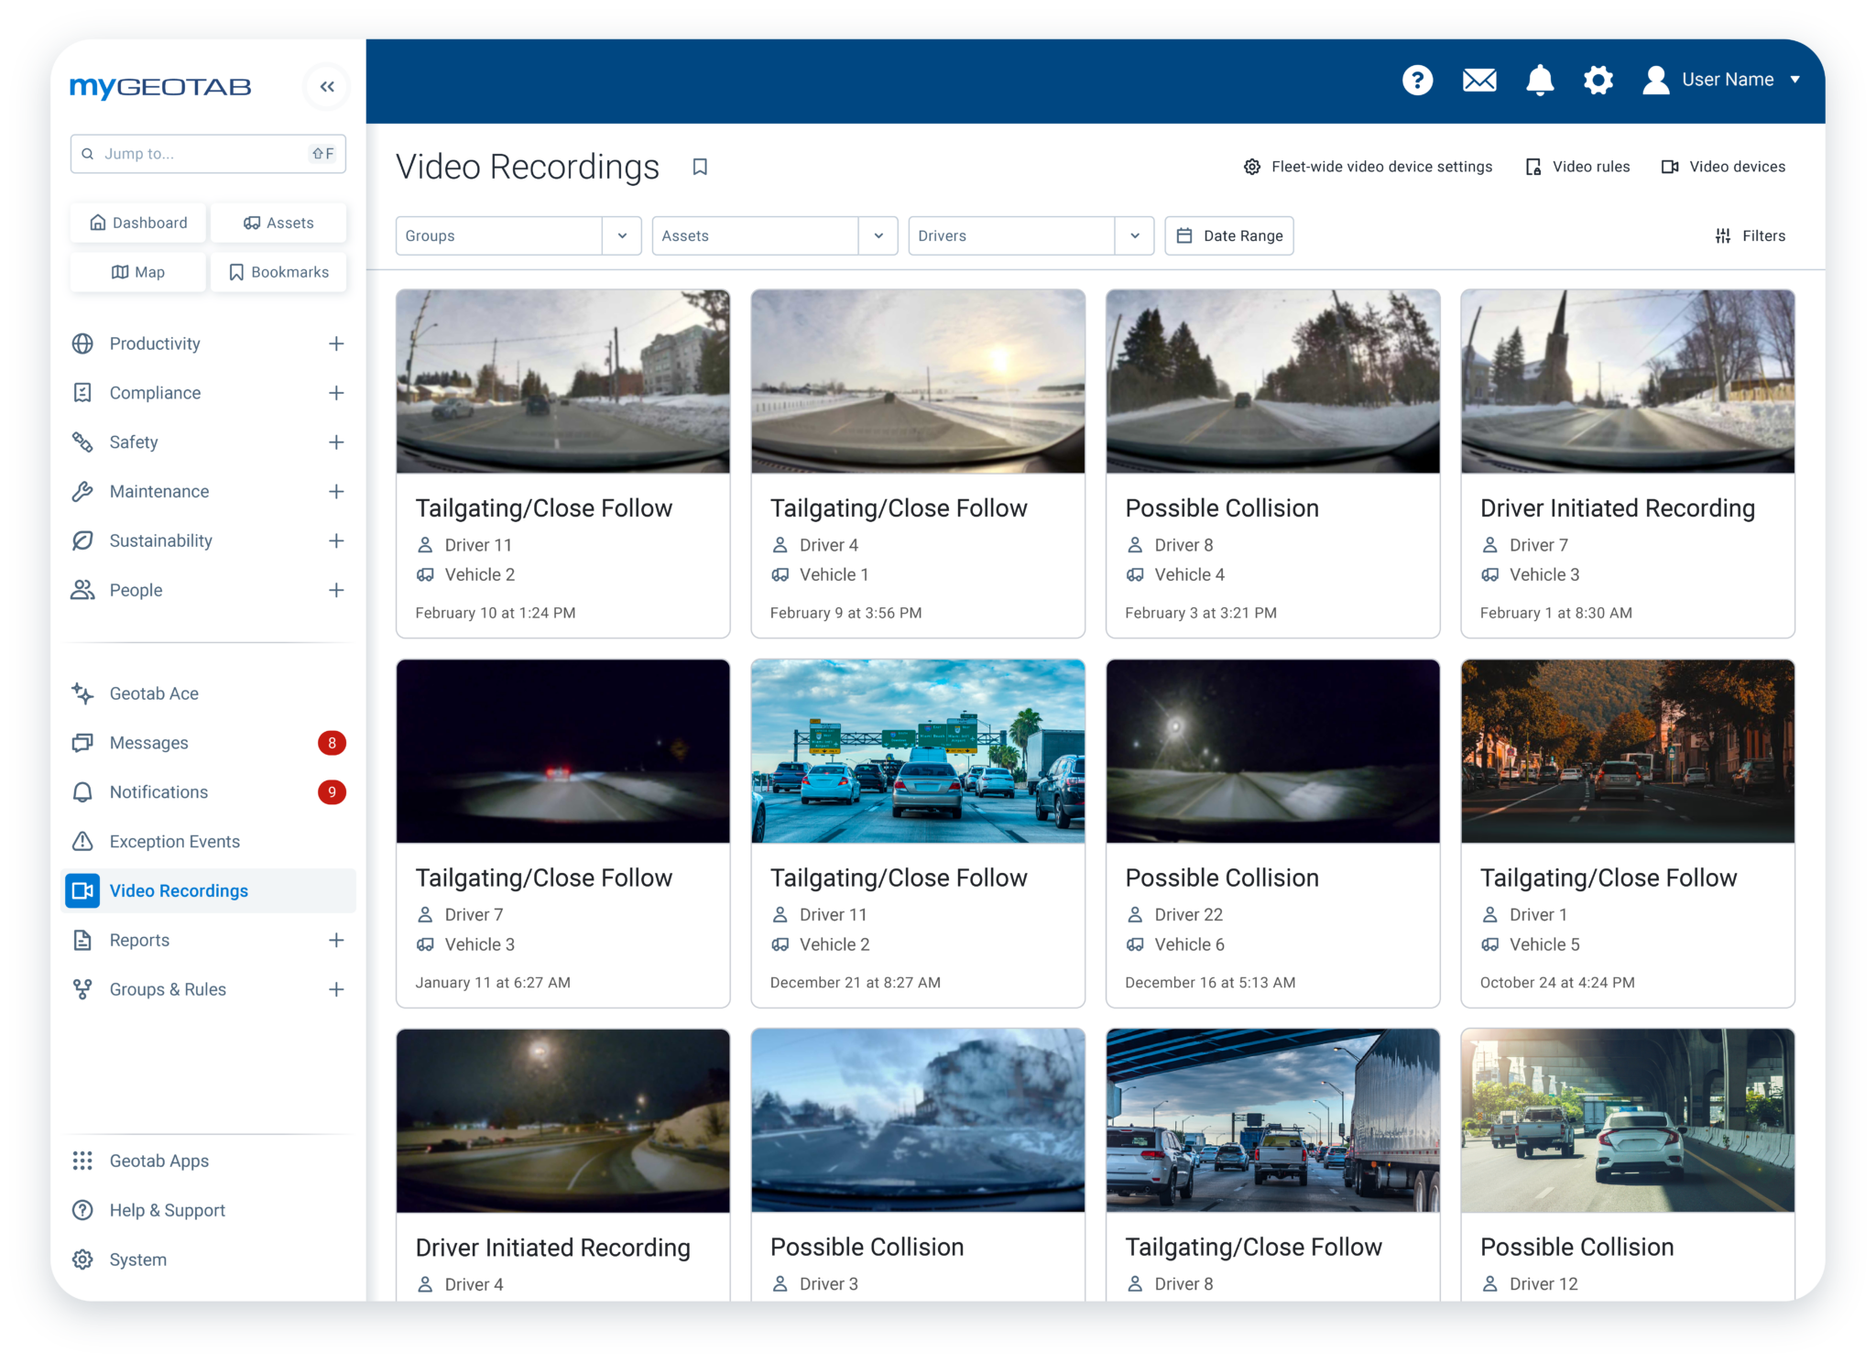Click the Jump to search field
This screenshot has height=1363, width=1876.
point(202,154)
